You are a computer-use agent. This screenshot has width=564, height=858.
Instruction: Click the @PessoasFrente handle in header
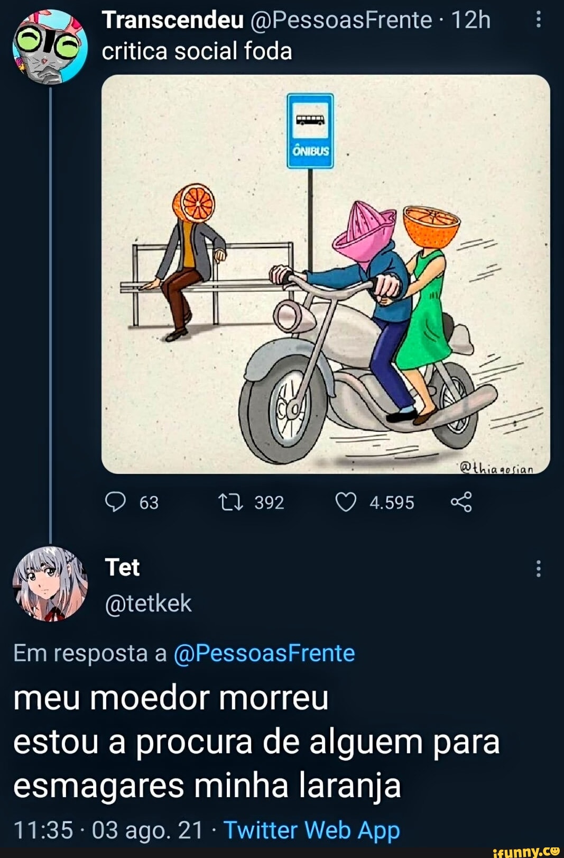(340, 21)
